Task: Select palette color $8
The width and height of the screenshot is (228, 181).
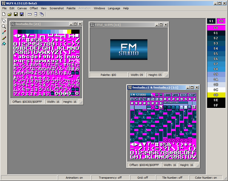Action: coord(216,69)
